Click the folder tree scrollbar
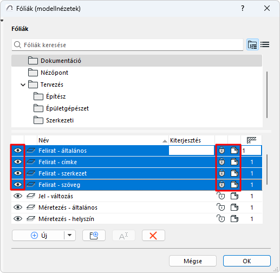 (267, 95)
